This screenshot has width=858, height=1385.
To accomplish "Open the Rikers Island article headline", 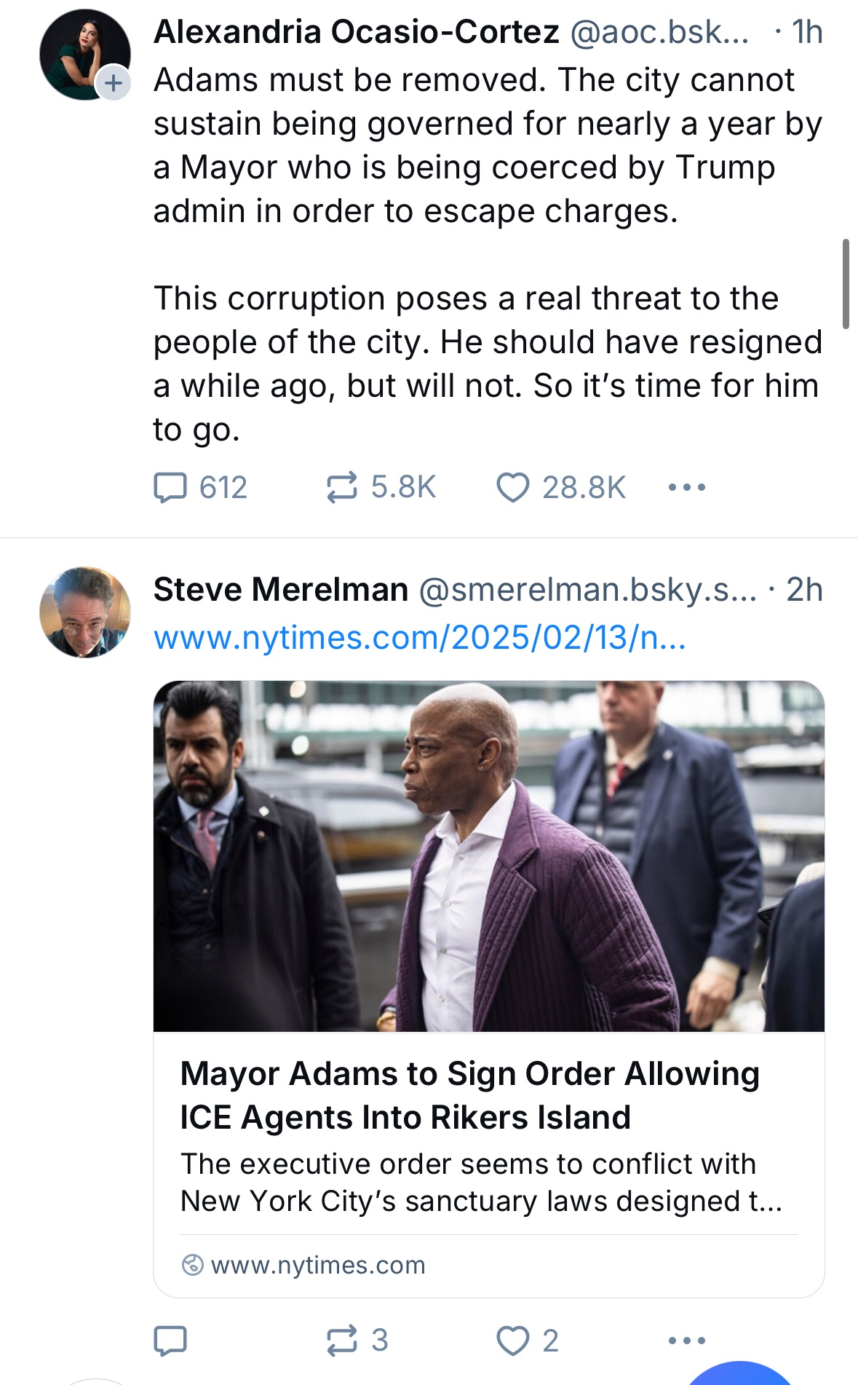I will pos(469,1095).
